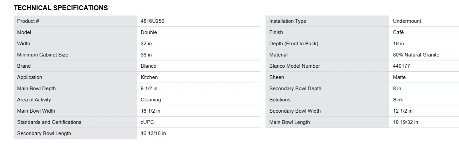Select the Depth (Front to Back) label
Viewport: 459px width, 144px height.
coord(293,44)
